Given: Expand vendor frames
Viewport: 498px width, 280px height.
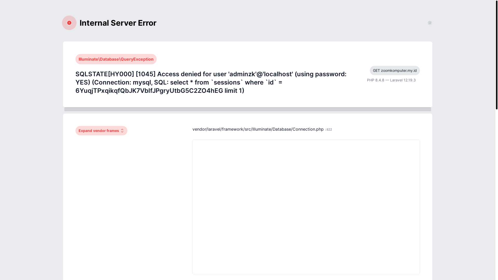Looking at the screenshot, I should pyautogui.click(x=101, y=131).
